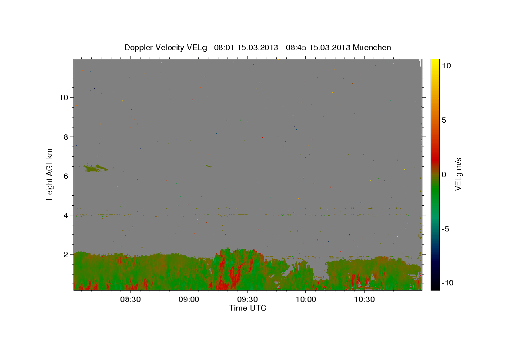Click the height tick label 6
522x348 pixels.
pos(67,176)
